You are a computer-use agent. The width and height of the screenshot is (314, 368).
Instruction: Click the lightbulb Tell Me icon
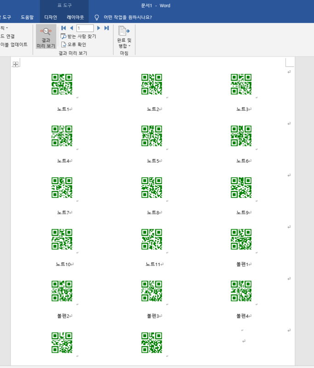97,17
